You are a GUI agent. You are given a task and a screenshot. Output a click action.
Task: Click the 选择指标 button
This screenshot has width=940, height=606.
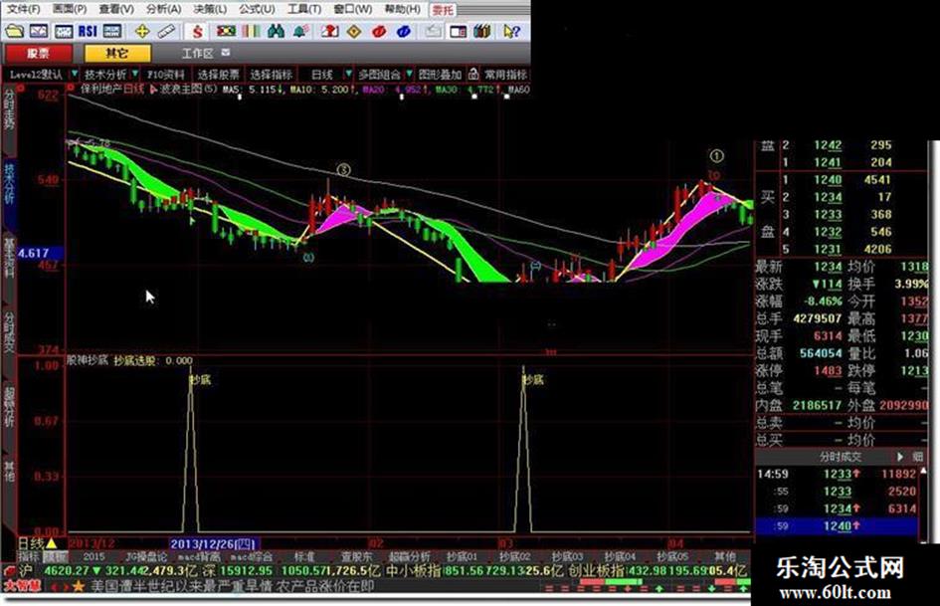pyautogui.click(x=271, y=75)
